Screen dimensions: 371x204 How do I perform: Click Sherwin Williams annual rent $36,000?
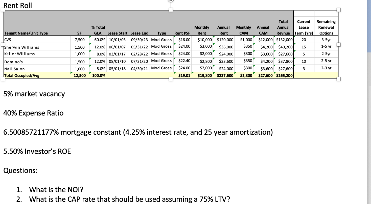click(226, 47)
